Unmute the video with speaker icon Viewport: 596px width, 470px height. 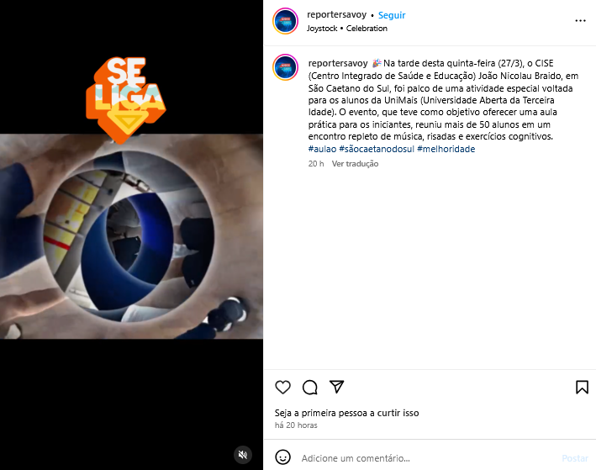tap(242, 455)
